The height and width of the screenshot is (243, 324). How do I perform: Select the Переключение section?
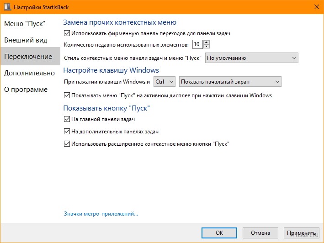click(x=30, y=56)
